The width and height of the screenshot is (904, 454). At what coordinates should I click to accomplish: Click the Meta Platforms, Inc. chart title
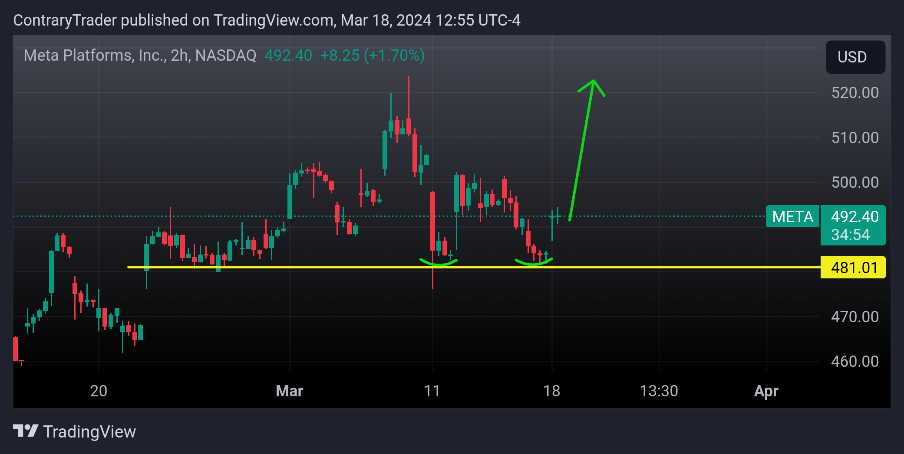(x=140, y=55)
